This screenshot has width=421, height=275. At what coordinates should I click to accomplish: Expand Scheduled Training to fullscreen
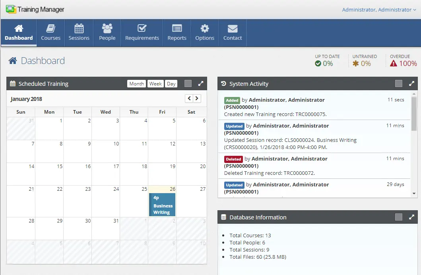[201, 83]
